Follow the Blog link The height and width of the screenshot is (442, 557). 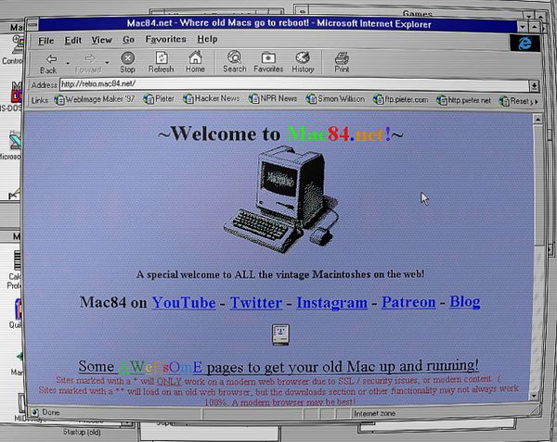[465, 302]
